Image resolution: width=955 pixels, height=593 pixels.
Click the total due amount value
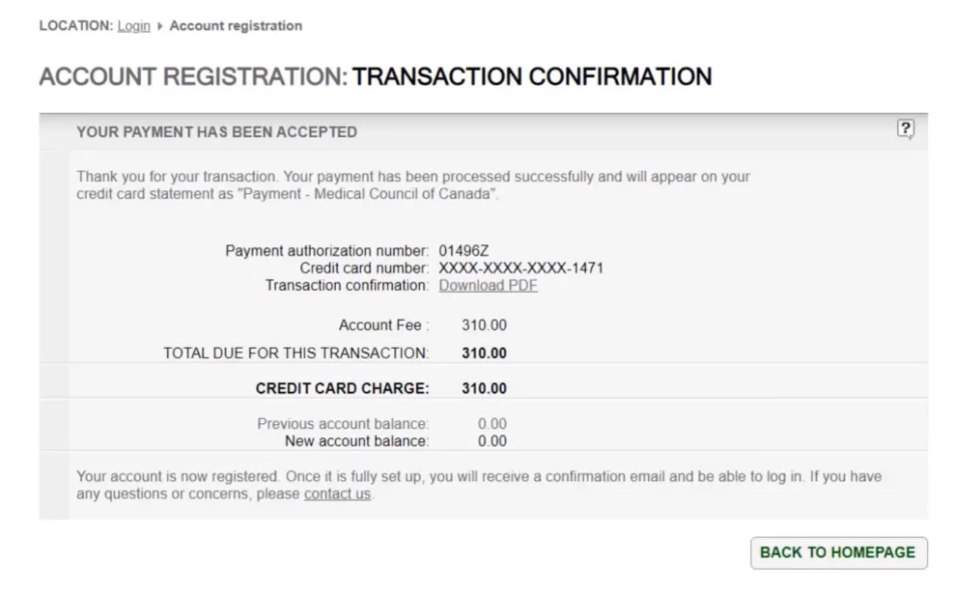click(x=484, y=353)
